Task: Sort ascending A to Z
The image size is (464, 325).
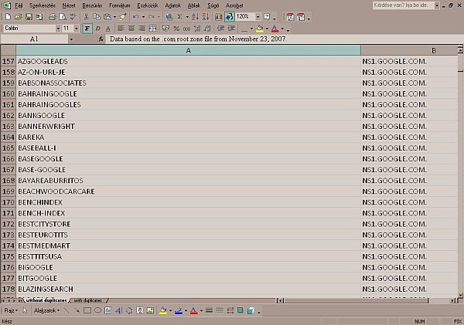Action: point(195,17)
